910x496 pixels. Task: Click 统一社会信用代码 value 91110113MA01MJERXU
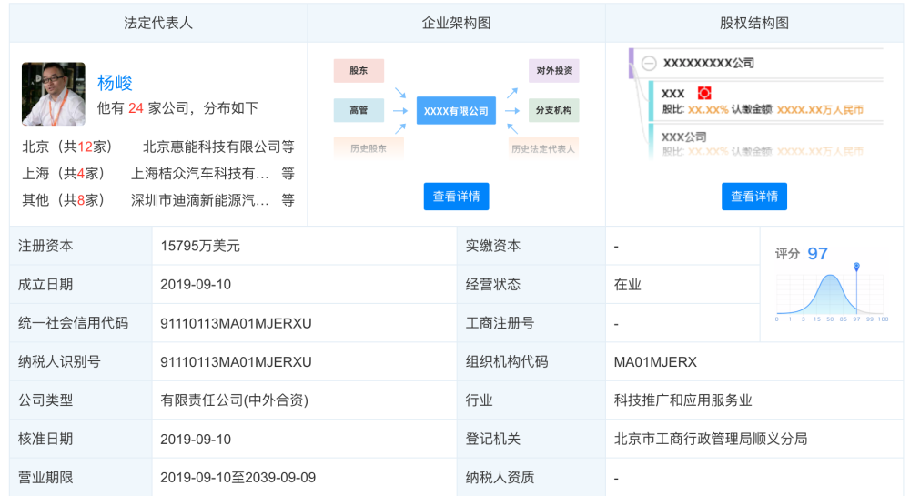236,323
